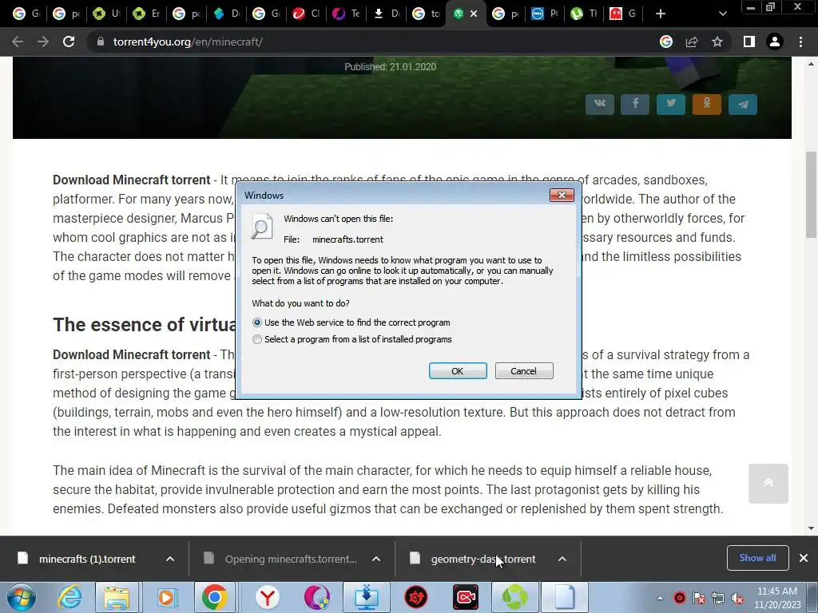818x613 pixels.
Task: Switch to Chrome taskbar icon
Action: pos(214,597)
